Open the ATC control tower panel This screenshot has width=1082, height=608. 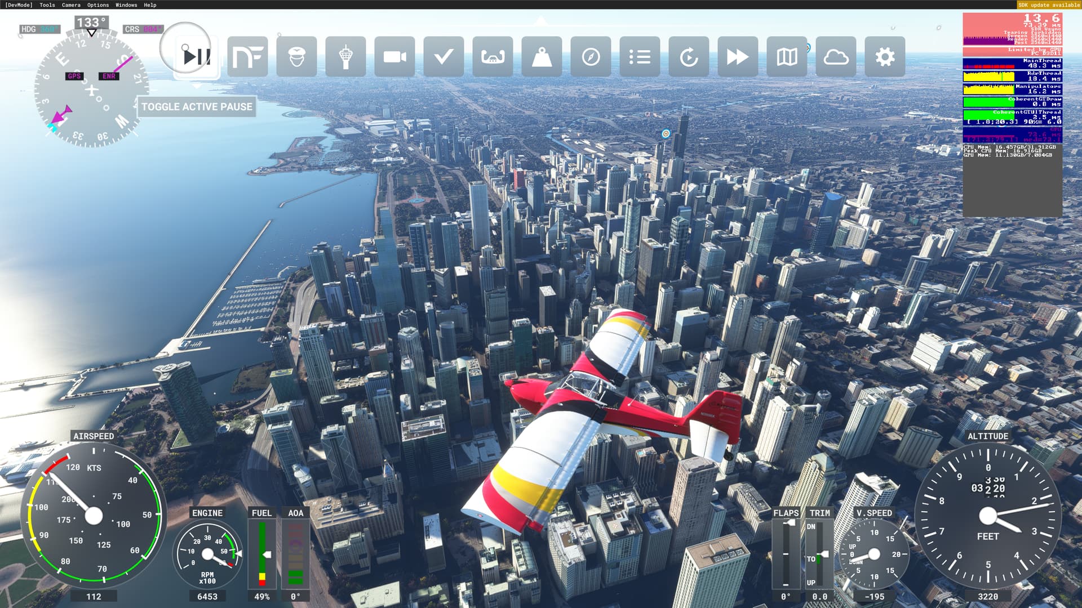345,57
